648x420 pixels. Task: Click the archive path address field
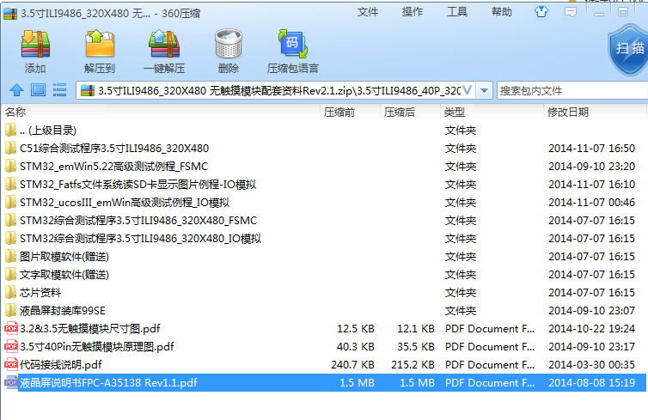[x=274, y=90]
